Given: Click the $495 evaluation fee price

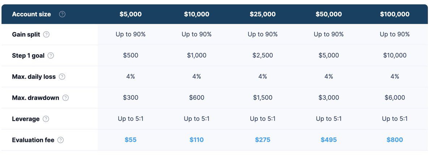Looking at the screenshot, I should 329,140.
